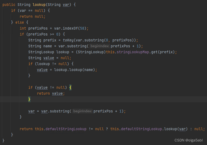This screenshot has width=207, height=145.
Task: Click the '(StringLookup)' type cast
Action: pyautogui.click(x=91, y=52)
